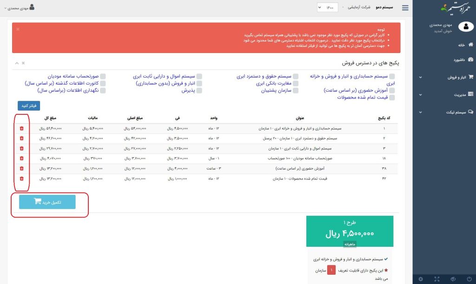Click the user avatar in sidebar
The height and width of the screenshot is (284, 476).
[465, 26]
